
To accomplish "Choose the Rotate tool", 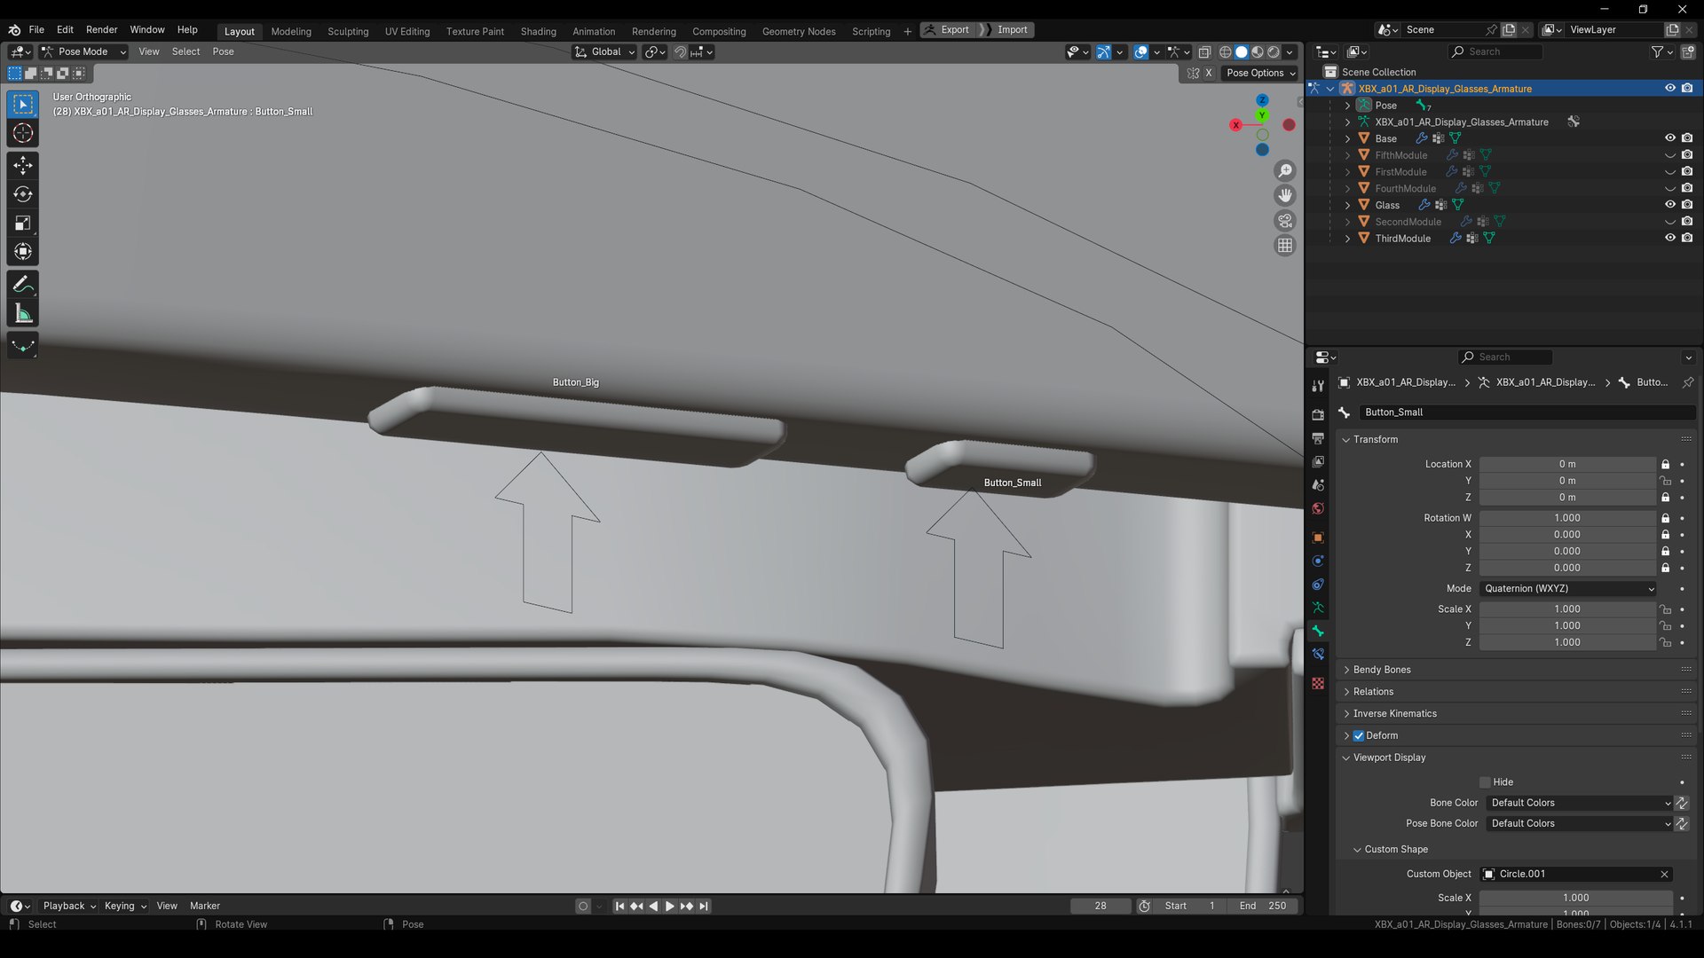I will 23,194.
